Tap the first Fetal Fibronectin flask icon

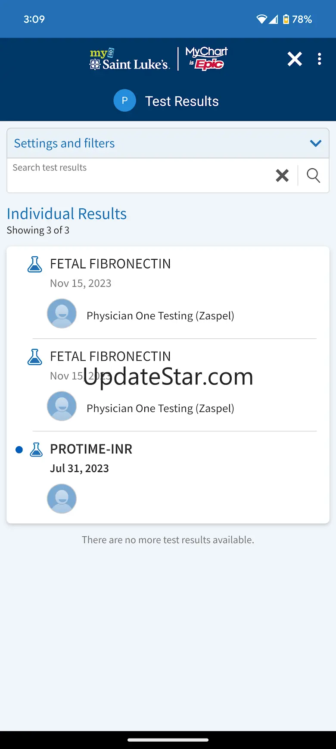pyautogui.click(x=35, y=264)
